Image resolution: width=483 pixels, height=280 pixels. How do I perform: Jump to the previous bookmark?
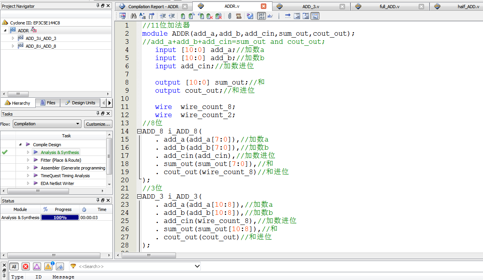201,16
